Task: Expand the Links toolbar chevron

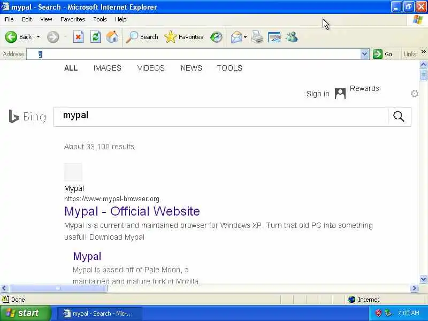Action: (423, 51)
